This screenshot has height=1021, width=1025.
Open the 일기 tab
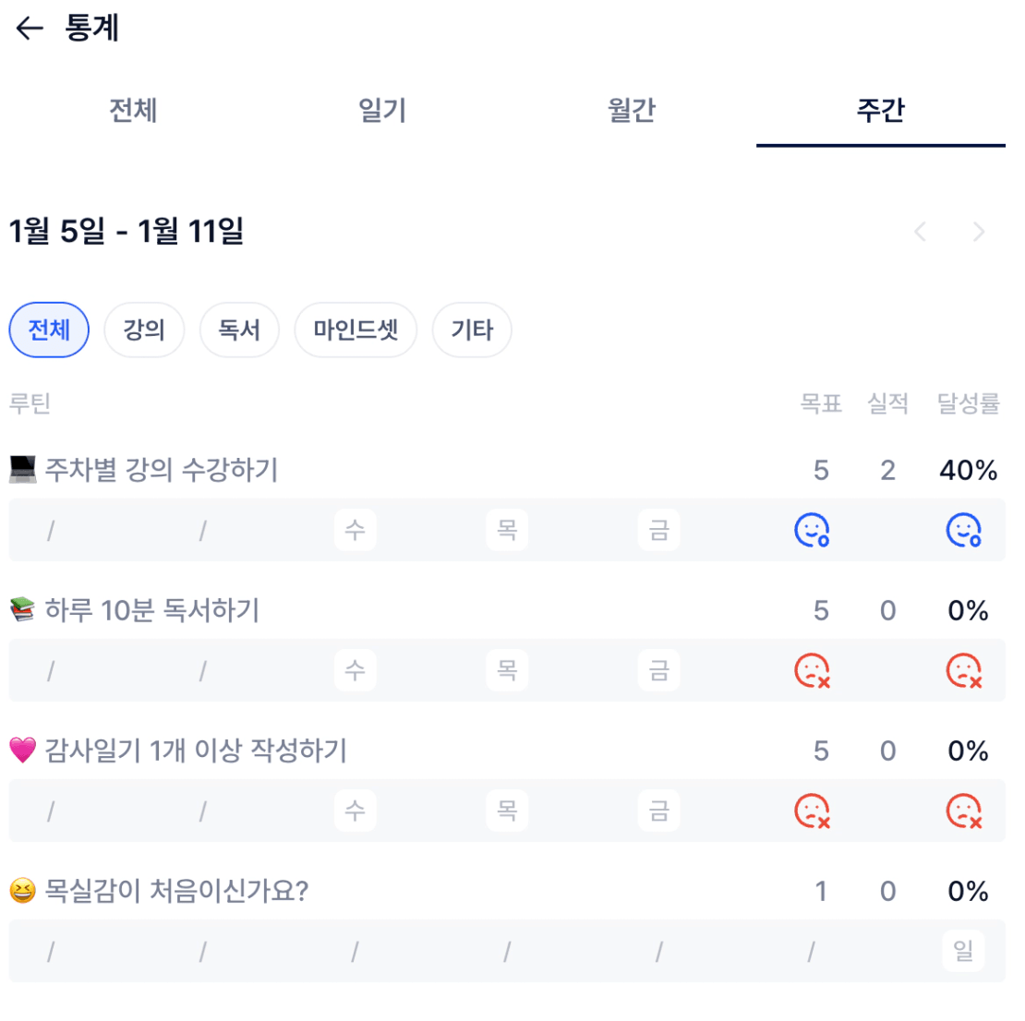point(382,111)
